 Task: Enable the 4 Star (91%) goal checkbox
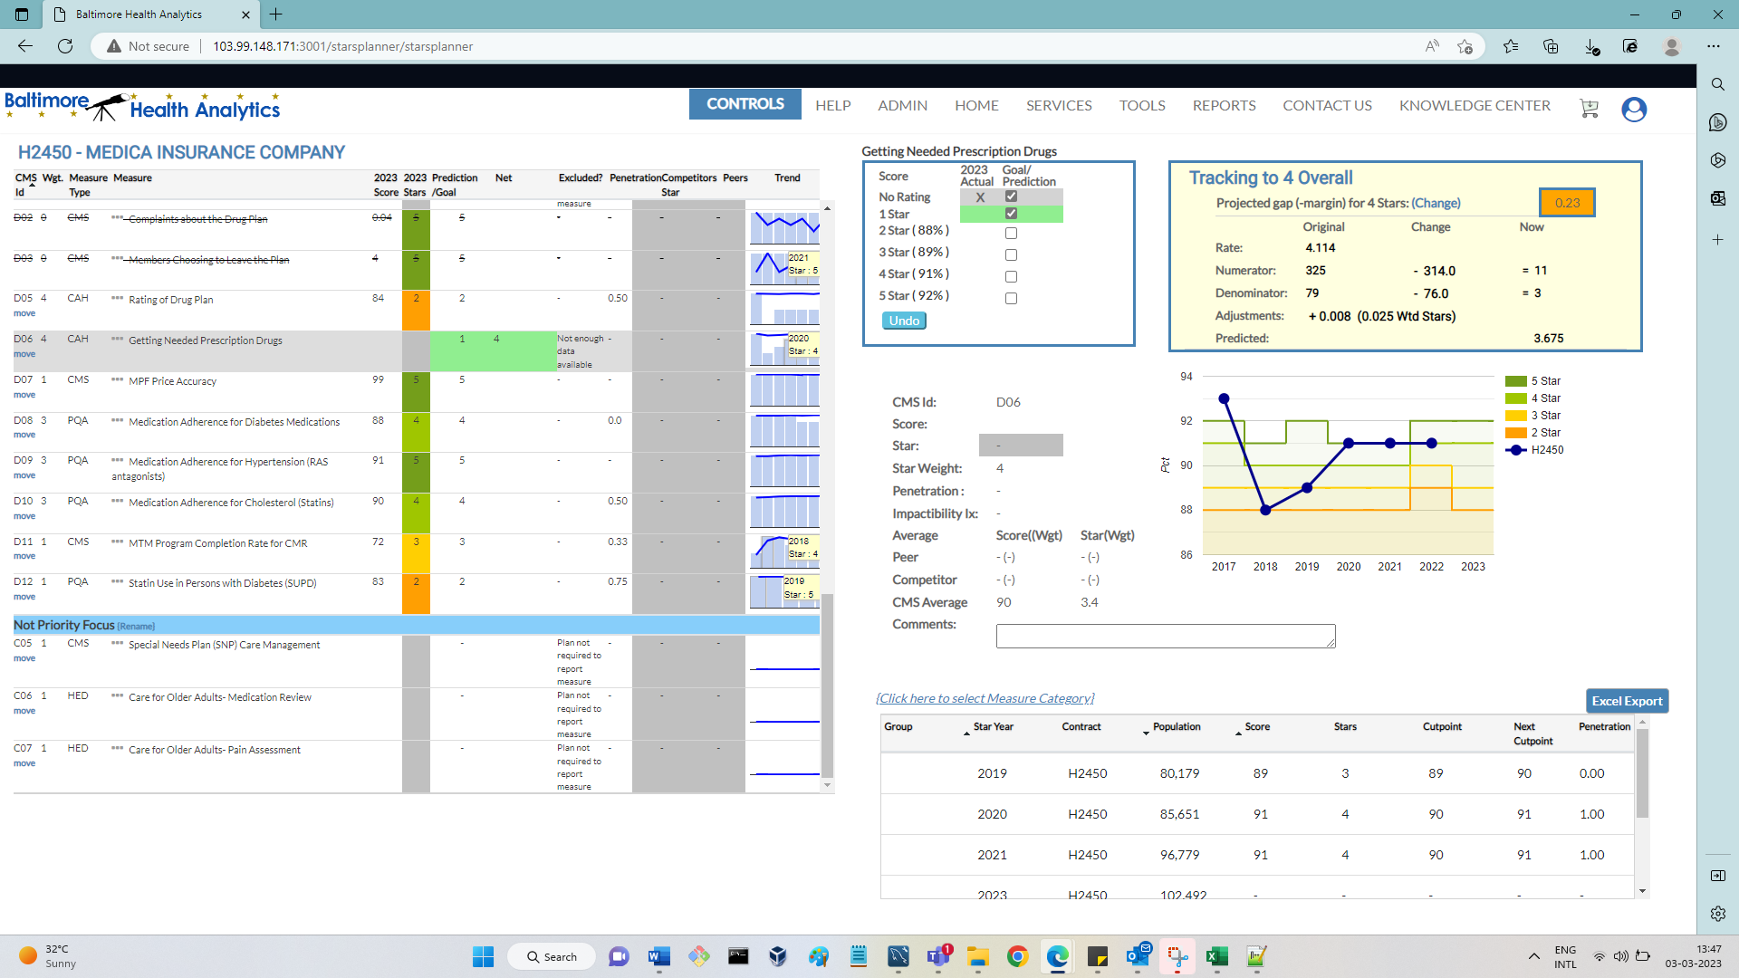coord(1011,276)
